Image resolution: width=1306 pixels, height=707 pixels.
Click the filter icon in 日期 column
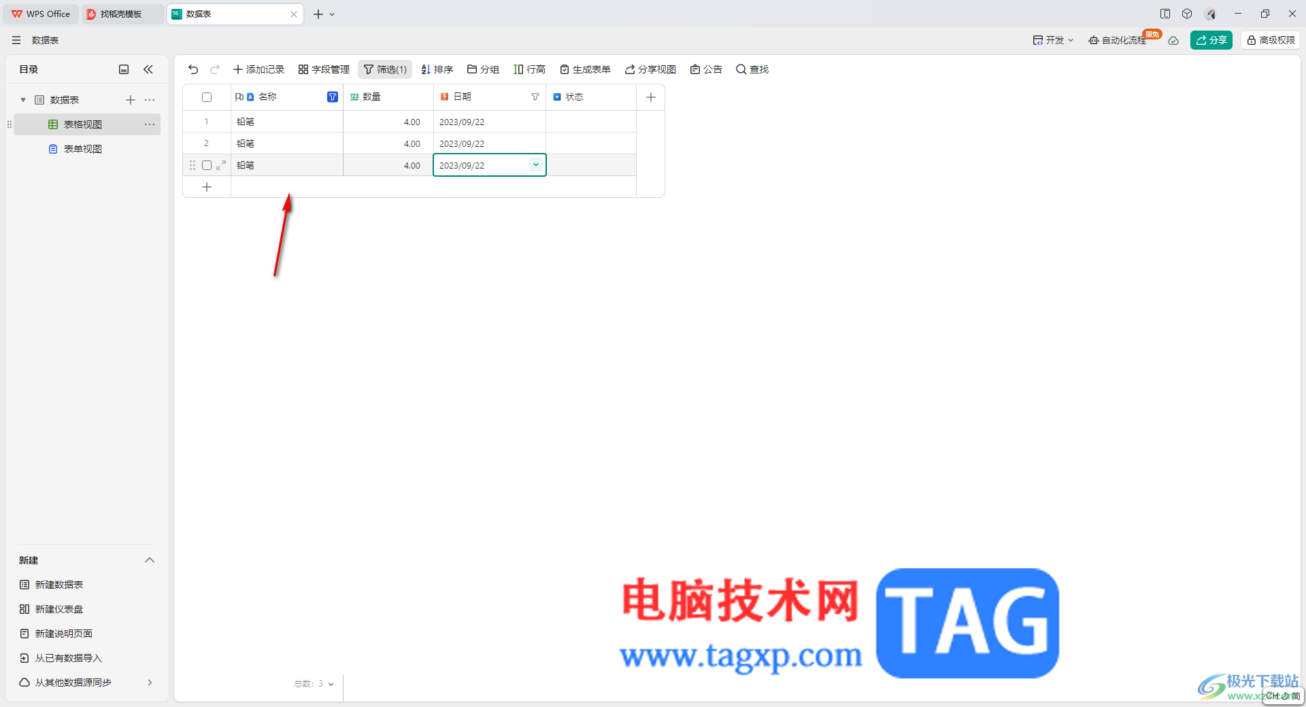click(535, 97)
